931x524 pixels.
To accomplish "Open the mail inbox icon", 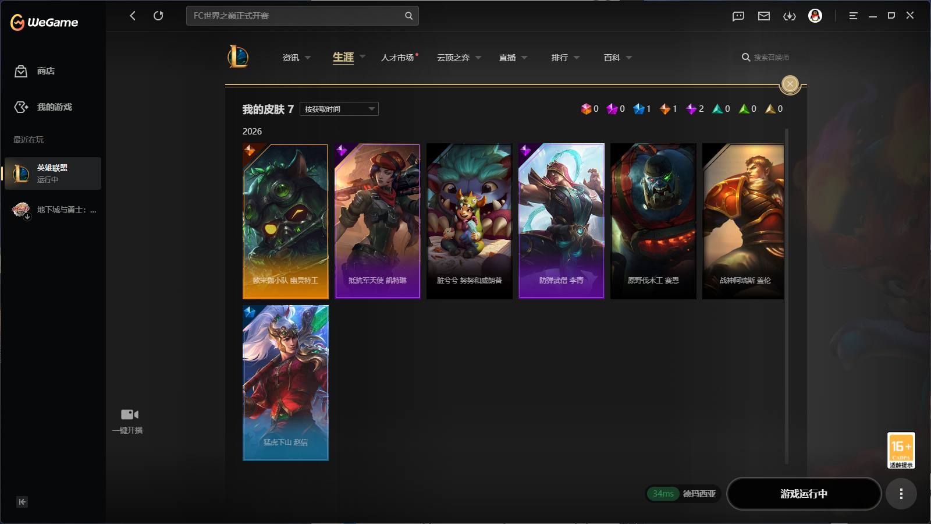I will (764, 16).
